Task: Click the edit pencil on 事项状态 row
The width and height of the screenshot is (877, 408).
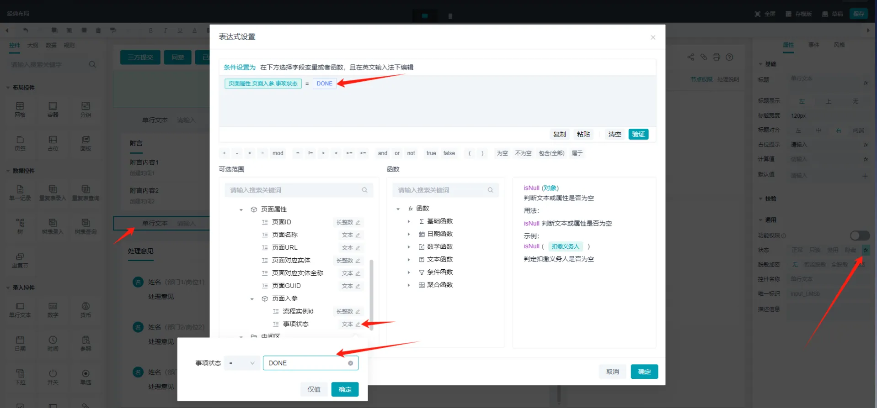Action: pyautogui.click(x=358, y=324)
